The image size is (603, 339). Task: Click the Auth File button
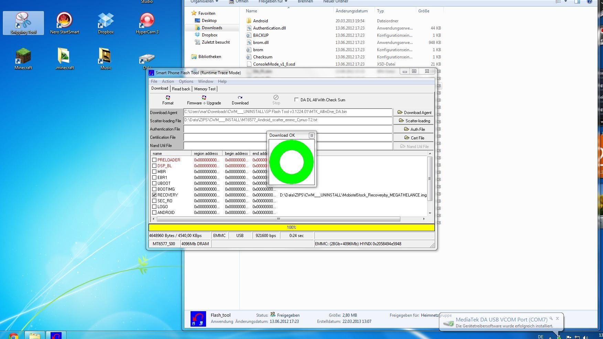click(414, 129)
